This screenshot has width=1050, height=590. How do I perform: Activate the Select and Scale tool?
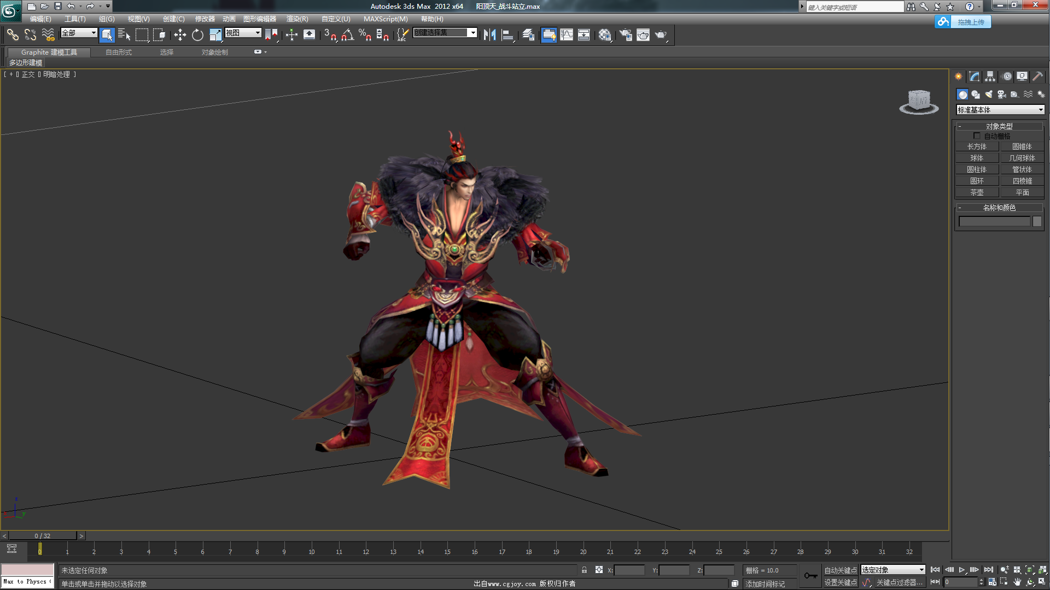215,35
